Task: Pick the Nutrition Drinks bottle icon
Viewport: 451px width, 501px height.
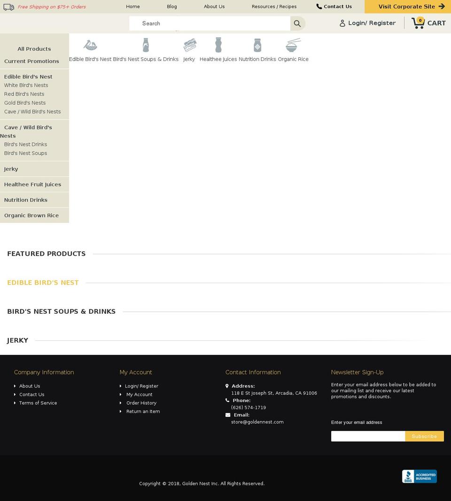Action: (x=257, y=45)
